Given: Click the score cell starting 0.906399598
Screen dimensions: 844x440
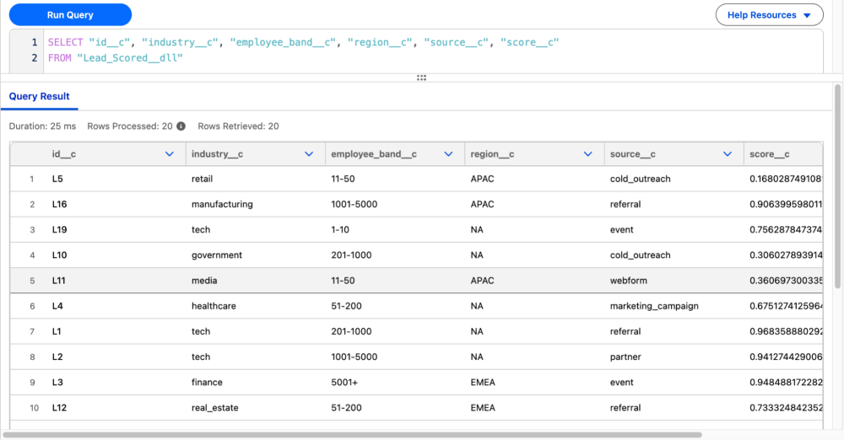Looking at the screenshot, I should coord(784,204).
